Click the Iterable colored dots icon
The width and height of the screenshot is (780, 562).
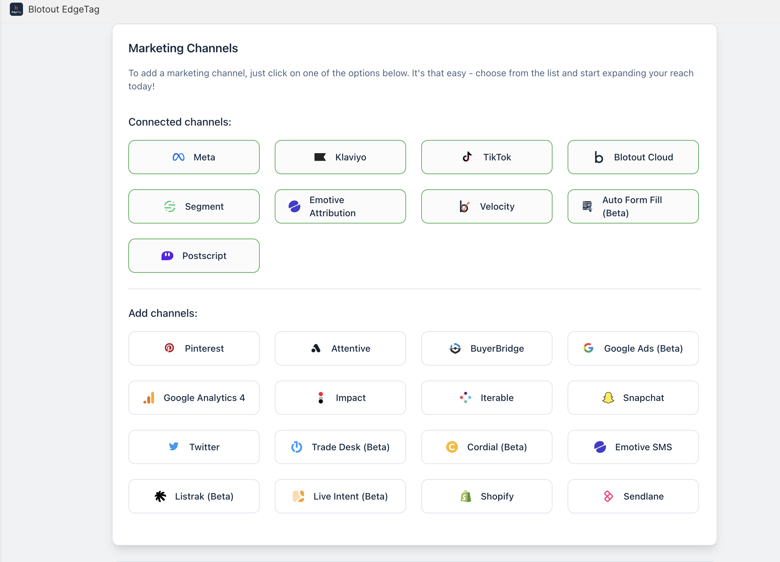click(465, 398)
